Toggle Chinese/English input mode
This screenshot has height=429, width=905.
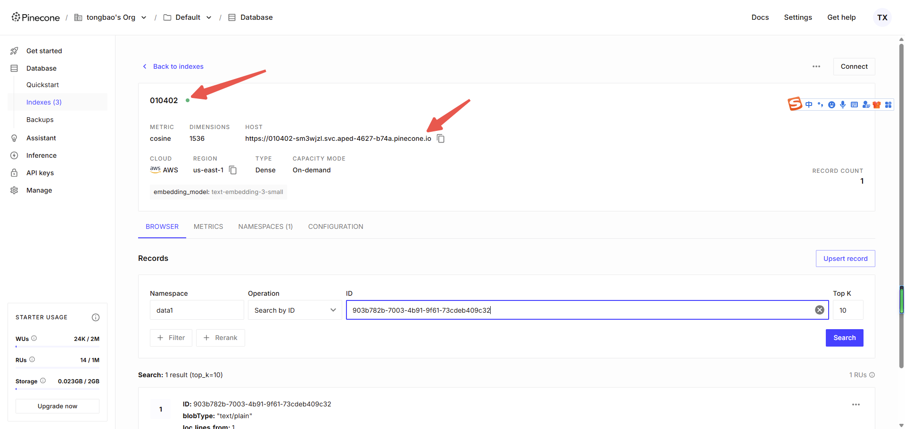pyautogui.click(x=809, y=105)
